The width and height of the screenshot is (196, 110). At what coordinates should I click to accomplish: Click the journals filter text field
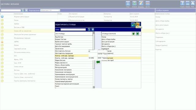pyautogui.click(x=11, y=10)
